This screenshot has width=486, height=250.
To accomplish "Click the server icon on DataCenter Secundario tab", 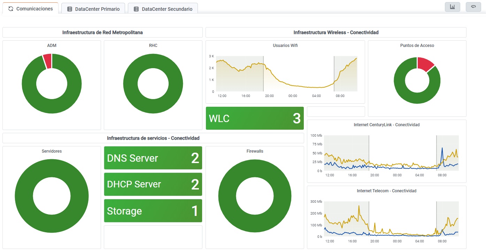I will pyautogui.click(x=136, y=9).
